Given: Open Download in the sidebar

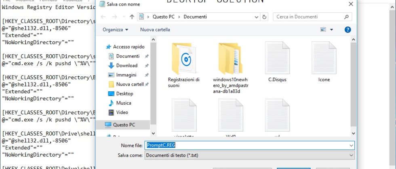Looking at the screenshot, I should [127, 65].
